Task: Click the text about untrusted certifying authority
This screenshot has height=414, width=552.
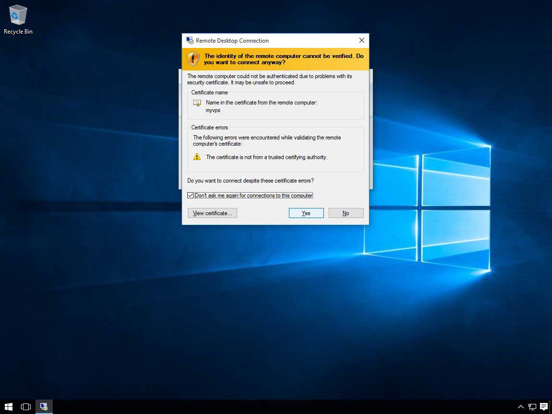Action: point(266,157)
